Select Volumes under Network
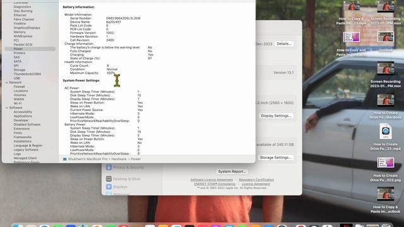Screen dimensions: 404x227 point(20,95)
